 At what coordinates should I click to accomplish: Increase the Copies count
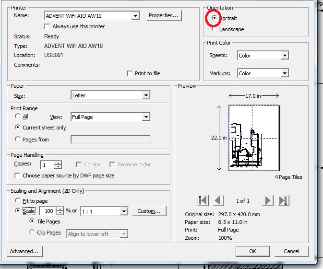coord(58,163)
